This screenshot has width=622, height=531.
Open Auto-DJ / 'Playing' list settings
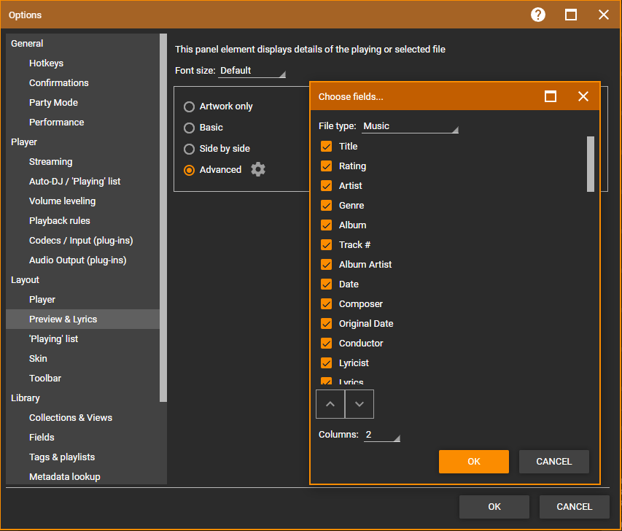click(x=74, y=182)
